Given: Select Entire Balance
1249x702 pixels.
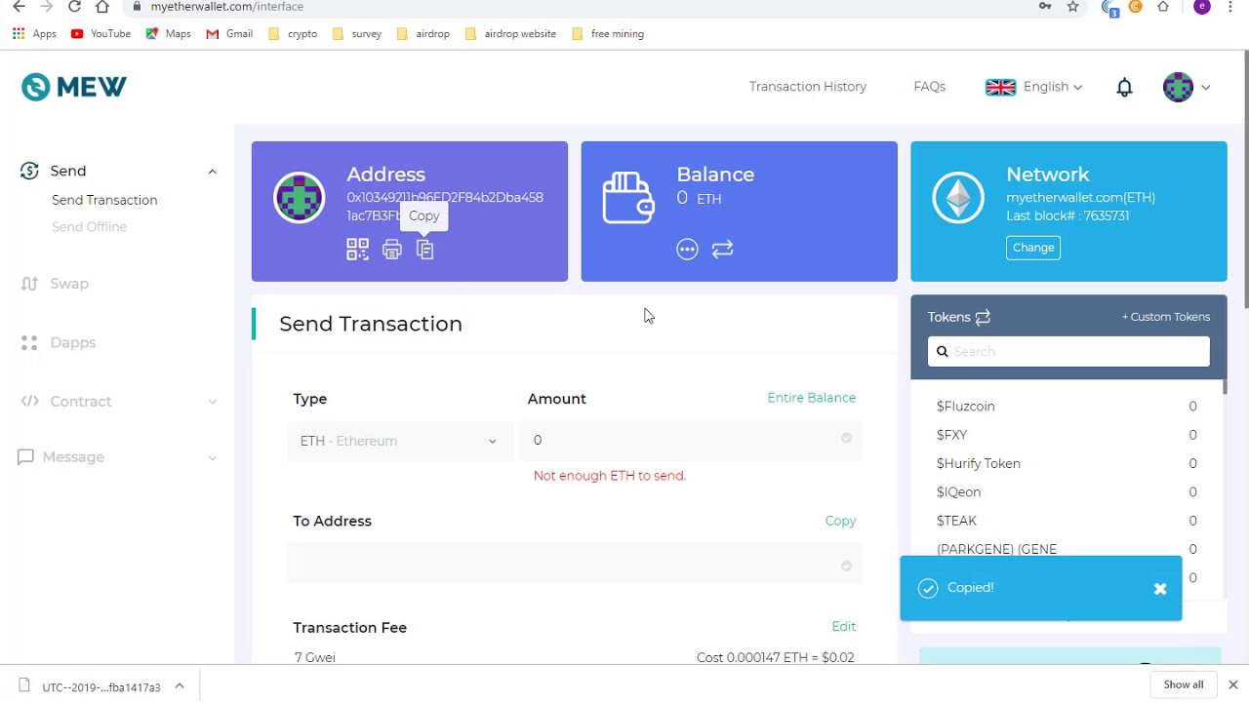Looking at the screenshot, I should pos(811,398).
